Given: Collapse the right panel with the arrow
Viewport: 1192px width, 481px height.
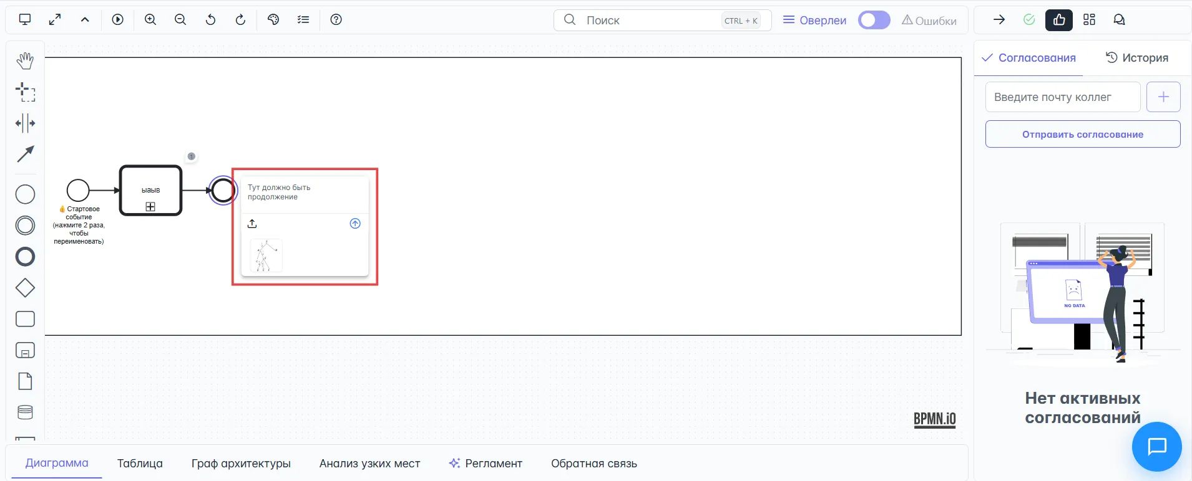Looking at the screenshot, I should coord(999,20).
